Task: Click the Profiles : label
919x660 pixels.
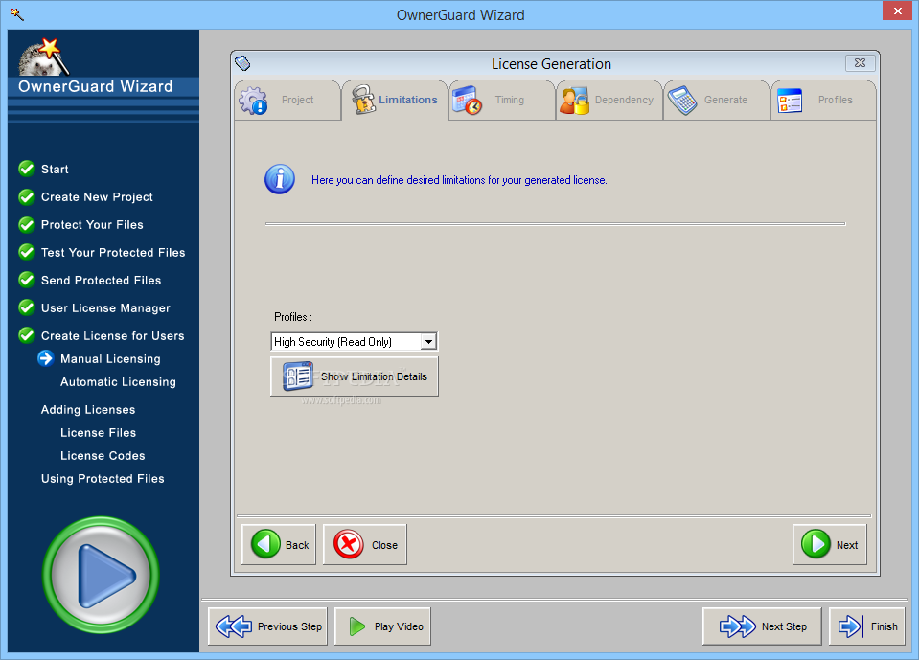Action: [293, 317]
